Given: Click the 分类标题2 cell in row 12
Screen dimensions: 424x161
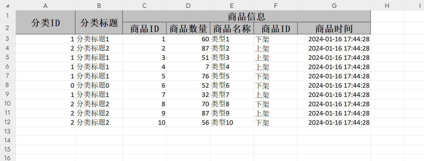Looking at the screenshot, I should [99, 122].
